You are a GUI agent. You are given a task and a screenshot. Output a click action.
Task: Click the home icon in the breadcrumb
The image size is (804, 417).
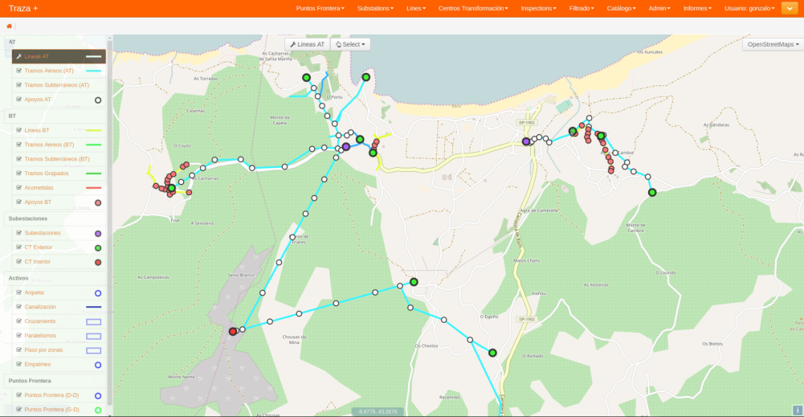[x=9, y=27]
